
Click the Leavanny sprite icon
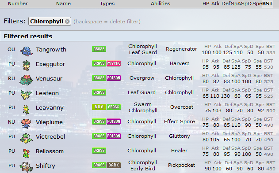tap(26, 109)
